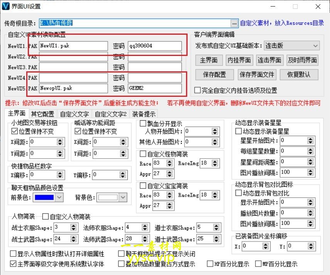Image resolution: width=330 pixels, height=275 pixels.
Task: Increase 人物开始图片 spinner value
Action: [215, 130]
